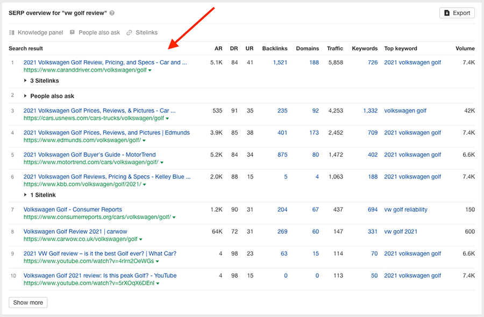Screen dimensions: 484x317
Task: Open backlinks count 1,521
Action: click(x=280, y=62)
